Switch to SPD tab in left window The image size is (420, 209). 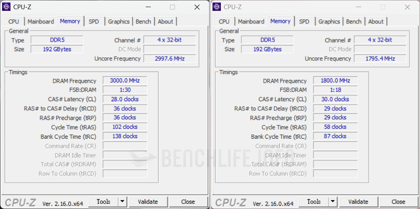click(94, 22)
